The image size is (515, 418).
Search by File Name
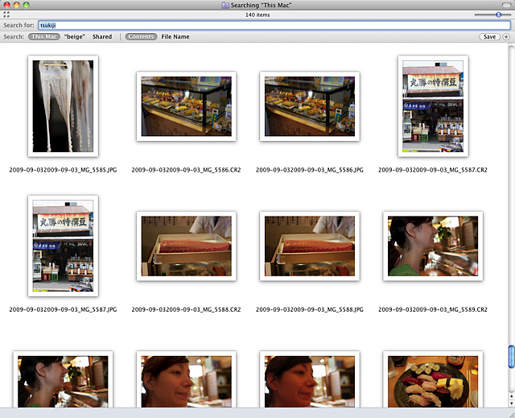(175, 37)
